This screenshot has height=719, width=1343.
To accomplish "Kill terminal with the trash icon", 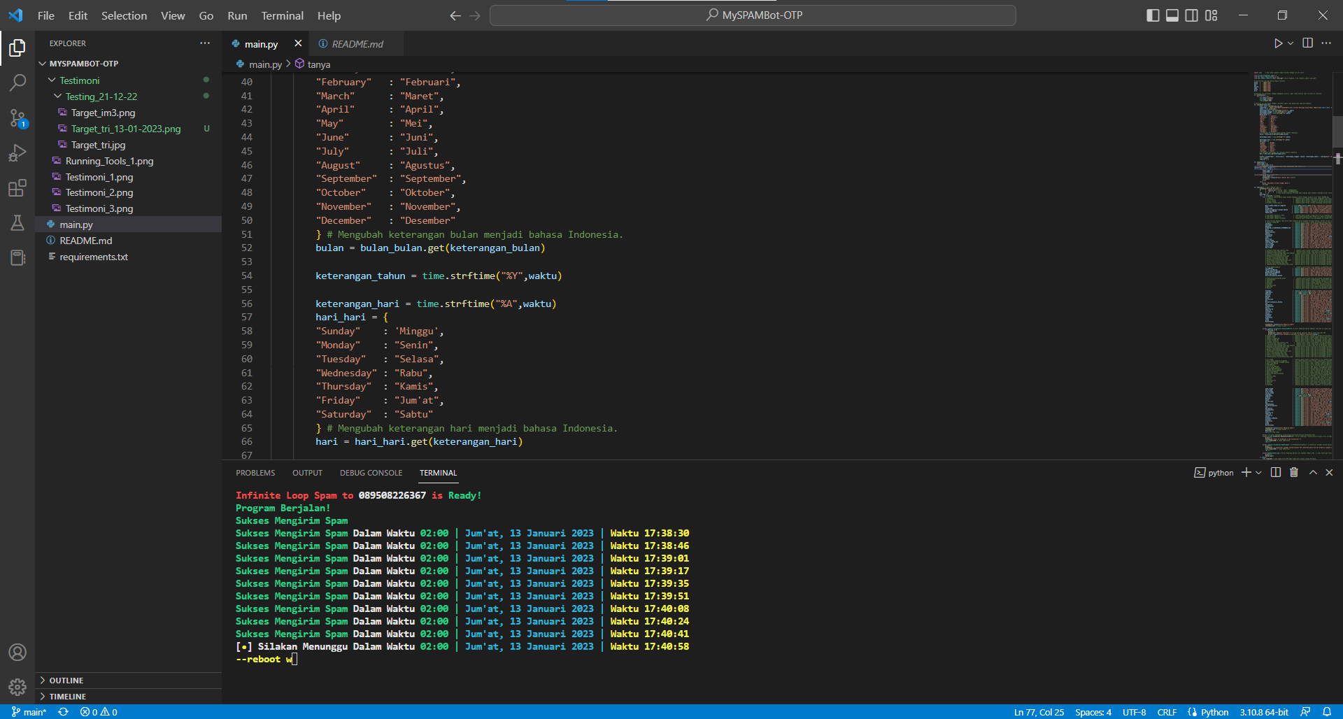I will click(x=1294, y=473).
